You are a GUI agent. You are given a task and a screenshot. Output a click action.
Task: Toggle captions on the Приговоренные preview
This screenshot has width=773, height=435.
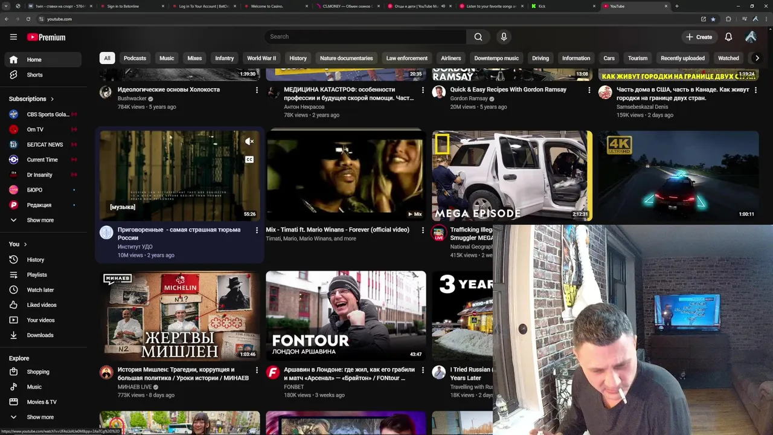point(249,159)
